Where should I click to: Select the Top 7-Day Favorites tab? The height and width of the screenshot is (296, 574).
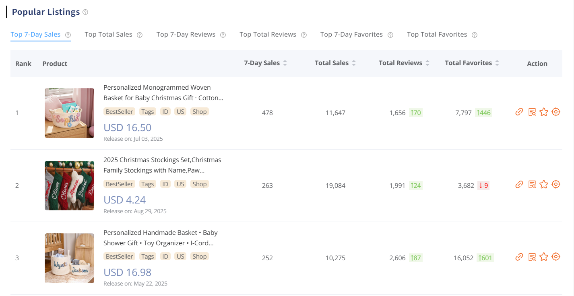click(x=351, y=34)
